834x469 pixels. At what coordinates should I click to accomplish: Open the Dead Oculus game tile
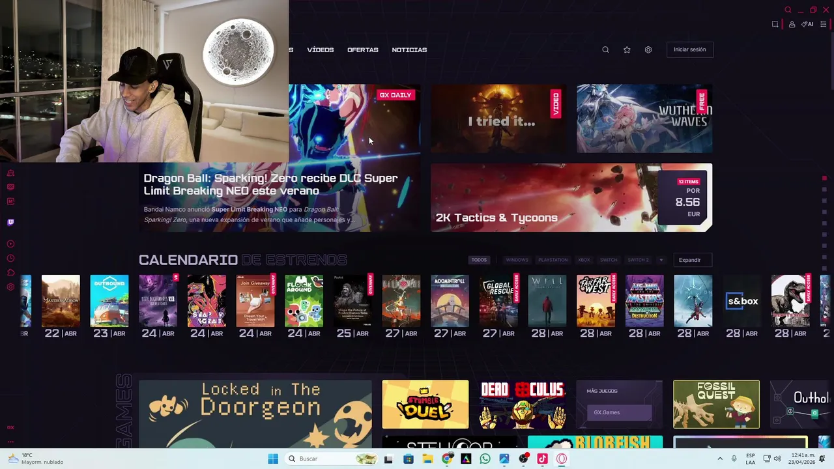pyautogui.click(x=522, y=405)
